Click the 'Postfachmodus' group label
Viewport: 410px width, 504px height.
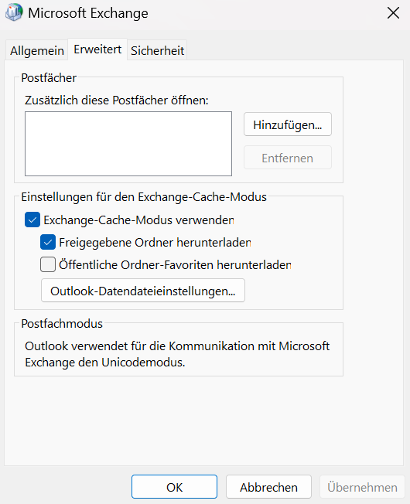(x=62, y=324)
